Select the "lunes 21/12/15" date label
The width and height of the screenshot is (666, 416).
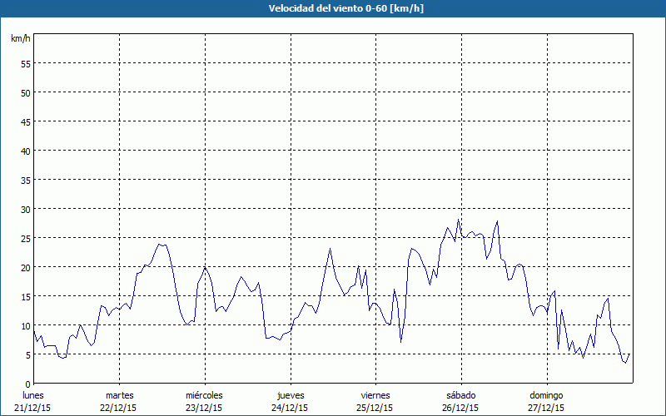click(32, 401)
